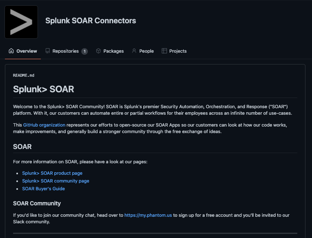This screenshot has height=238, width=312.
Task: Click the Splunk SOAR Connectors organization title
Action: click(91, 21)
